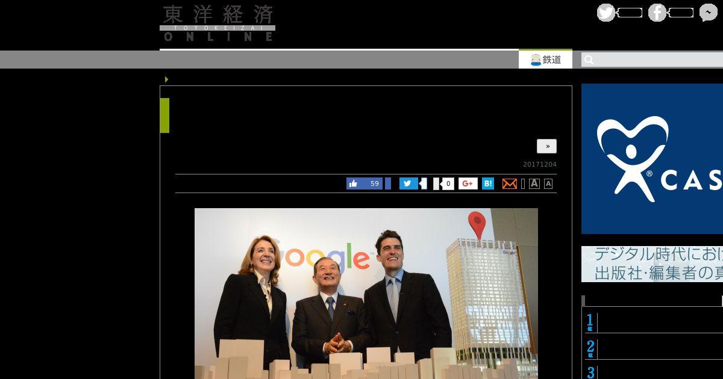Click the article date 20171204

tap(540, 165)
